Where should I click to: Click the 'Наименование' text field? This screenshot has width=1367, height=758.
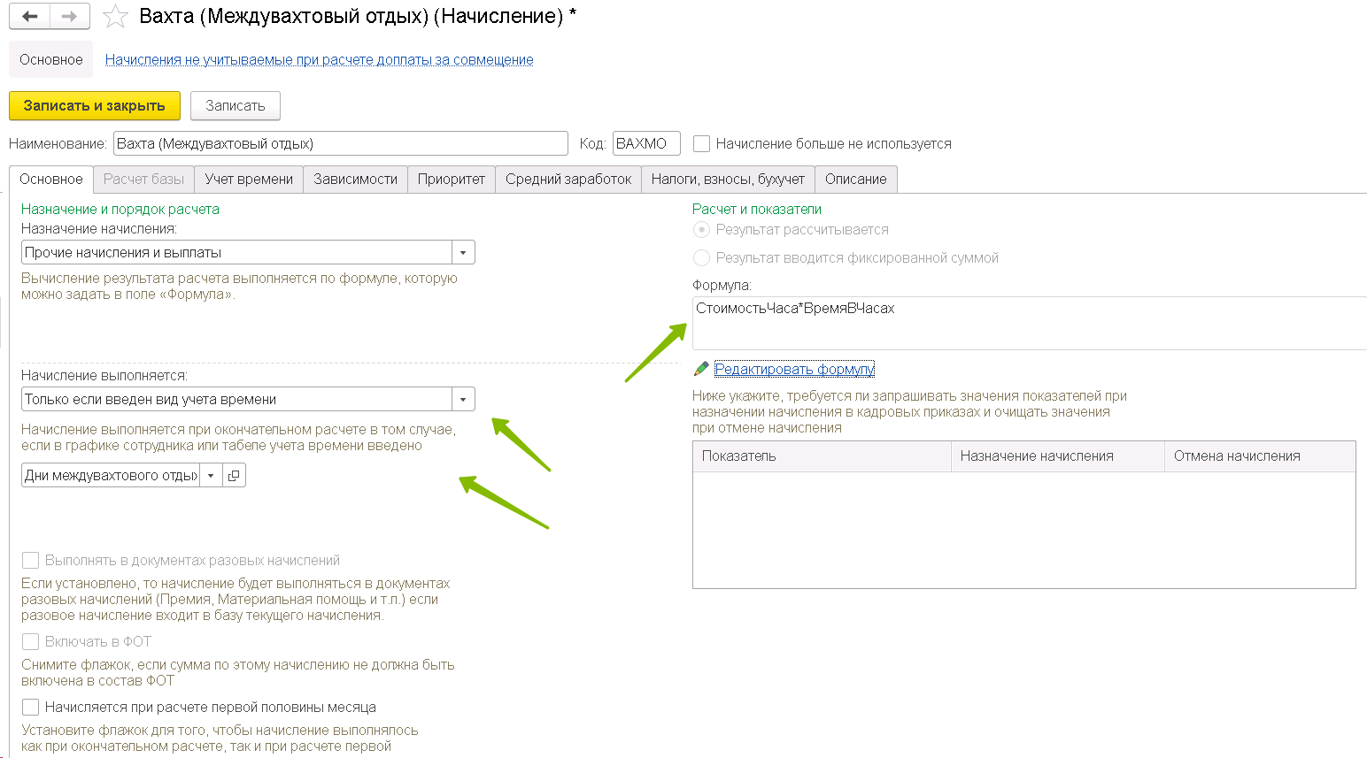pos(341,143)
